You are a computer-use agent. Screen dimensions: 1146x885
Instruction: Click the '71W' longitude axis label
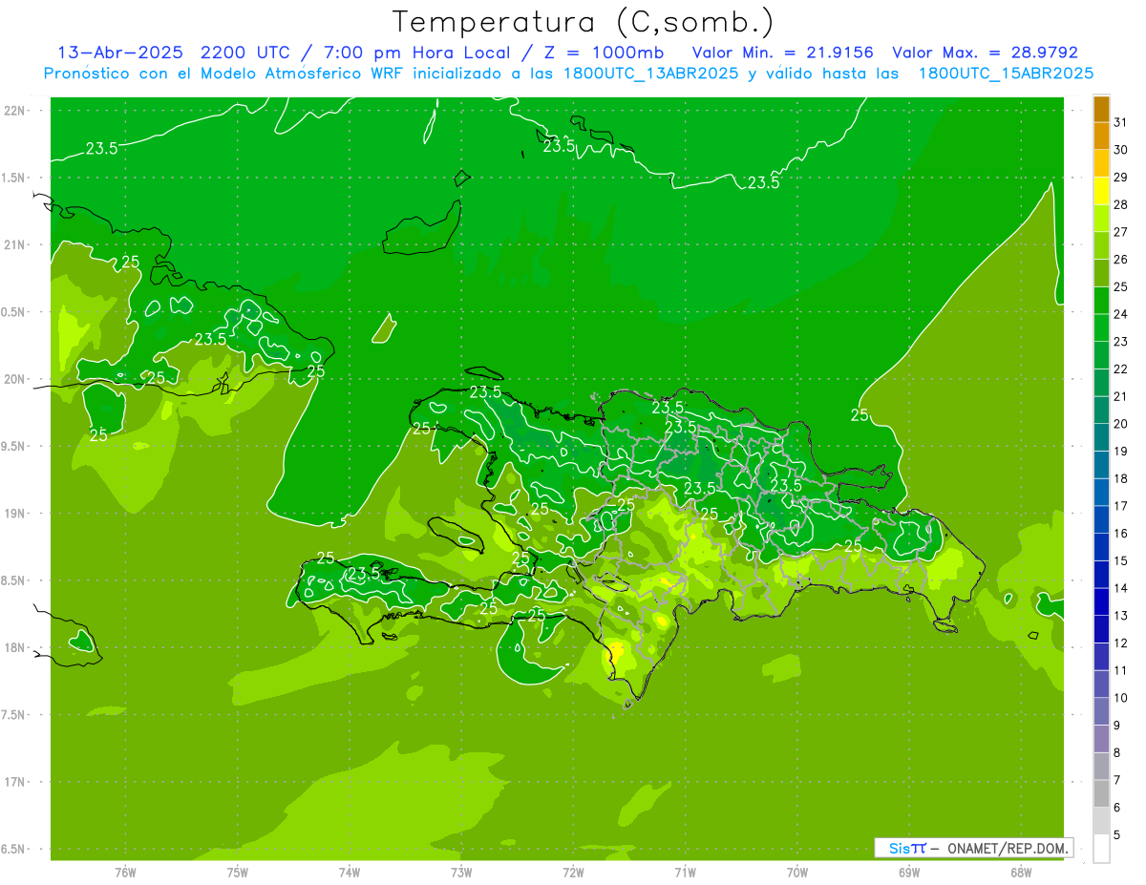685,872
